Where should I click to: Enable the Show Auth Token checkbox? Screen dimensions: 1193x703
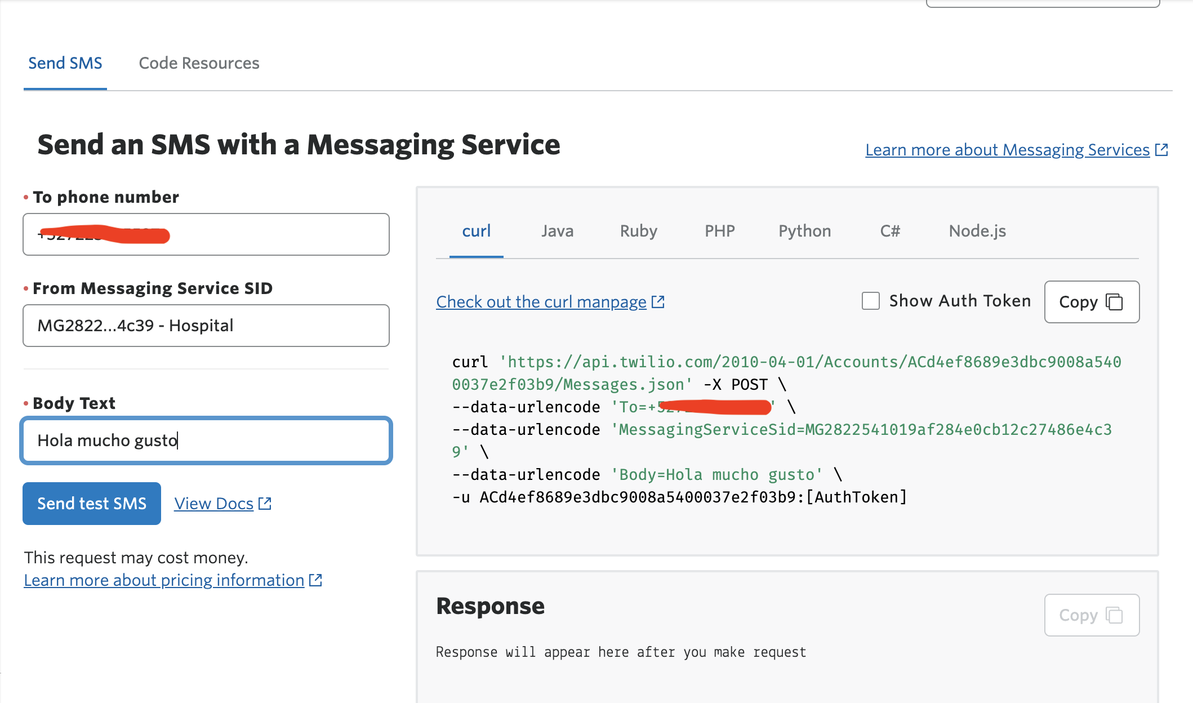pos(871,301)
